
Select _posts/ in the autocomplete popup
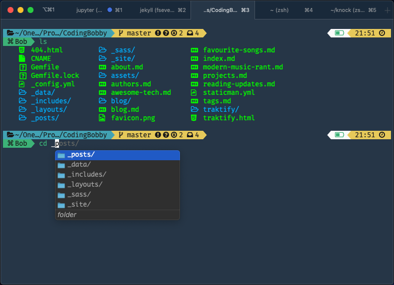pos(117,155)
